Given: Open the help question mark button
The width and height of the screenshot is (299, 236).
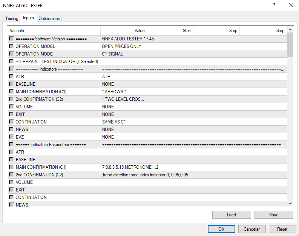Looking at the screenshot, I should click(274, 5).
